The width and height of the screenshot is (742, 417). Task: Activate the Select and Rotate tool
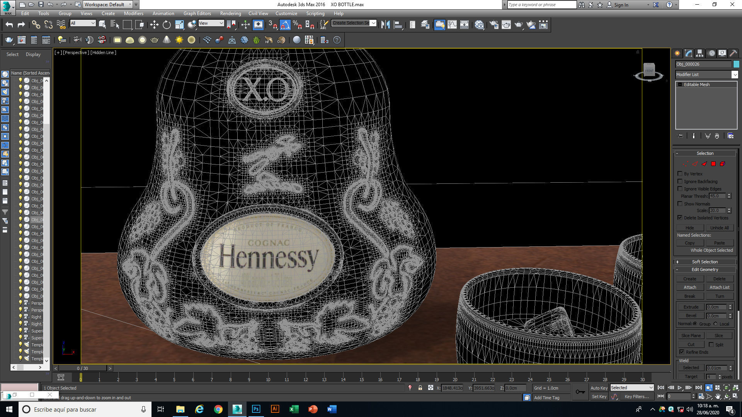(167, 25)
